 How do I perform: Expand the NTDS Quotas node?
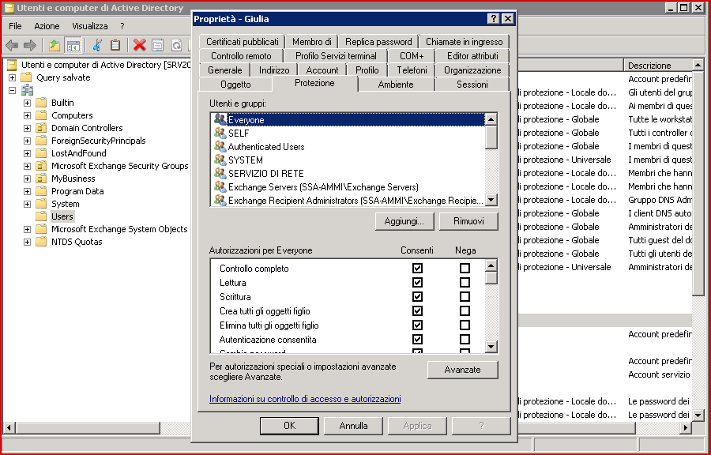27,242
